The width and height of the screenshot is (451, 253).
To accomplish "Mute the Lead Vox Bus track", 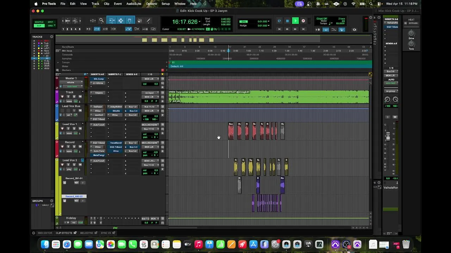I will point(80,111).
